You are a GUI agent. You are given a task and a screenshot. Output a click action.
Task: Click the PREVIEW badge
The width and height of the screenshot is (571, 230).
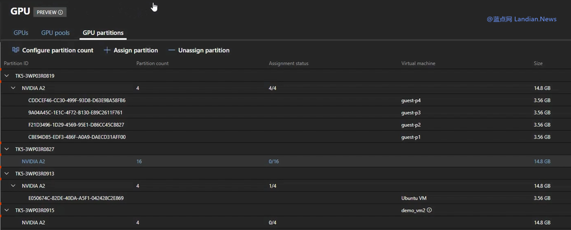pyautogui.click(x=50, y=12)
